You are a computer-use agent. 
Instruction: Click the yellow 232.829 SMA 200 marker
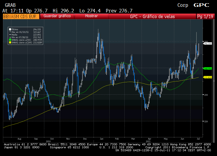[208, 77]
